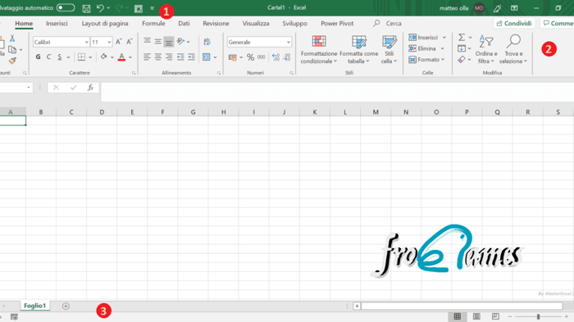Click the Condividi share button
574x322 pixels.
click(514, 24)
